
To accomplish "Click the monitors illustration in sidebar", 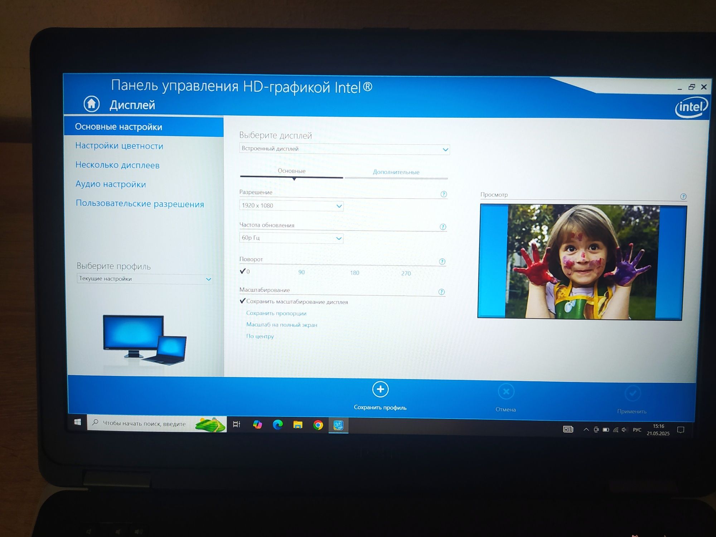I will point(145,340).
